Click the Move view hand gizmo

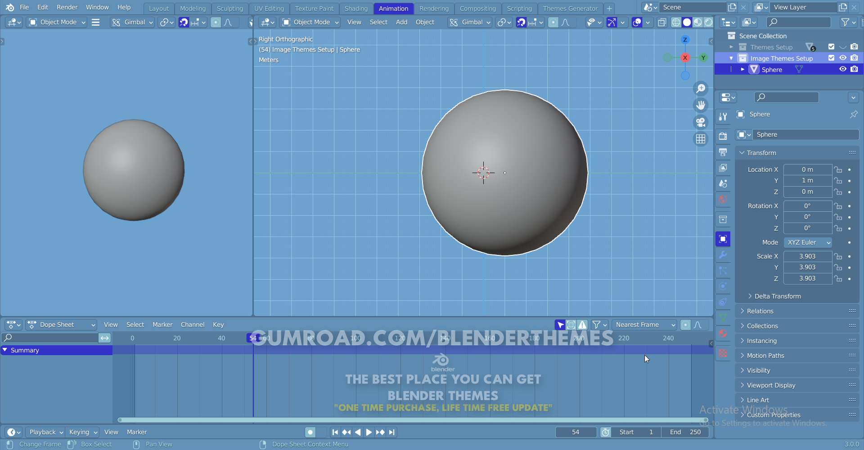click(701, 105)
